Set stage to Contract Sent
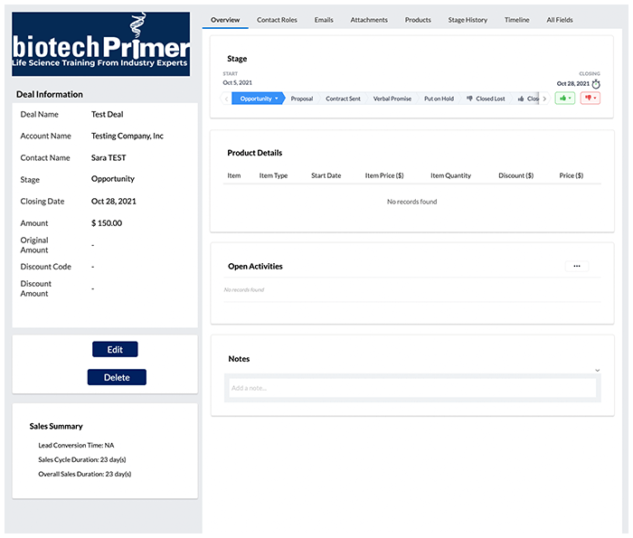 pyautogui.click(x=343, y=99)
